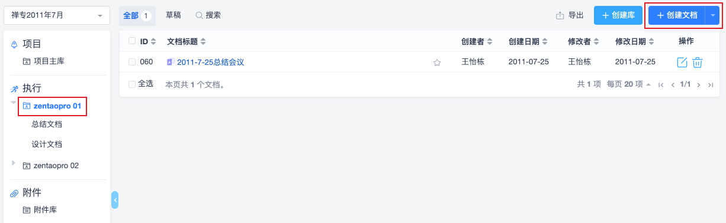The width and height of the screenshot is (726, 223).
Task: Check the 全选 select-all checkbox
Action: click(132, 84)
